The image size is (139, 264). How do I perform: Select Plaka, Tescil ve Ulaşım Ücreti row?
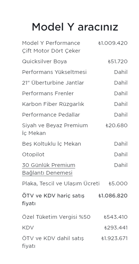click(x=75, y=183)
